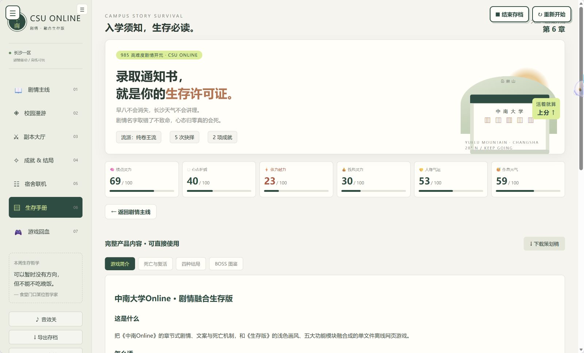Restart with the 重新开始 button
This screenshot has height=353, width=584.
coord(552,15)
